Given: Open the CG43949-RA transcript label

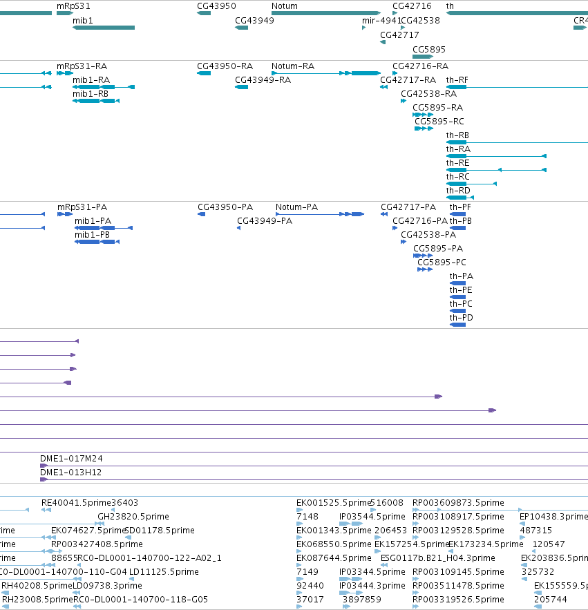Looking at the screenshot, I should coord(263,80).
